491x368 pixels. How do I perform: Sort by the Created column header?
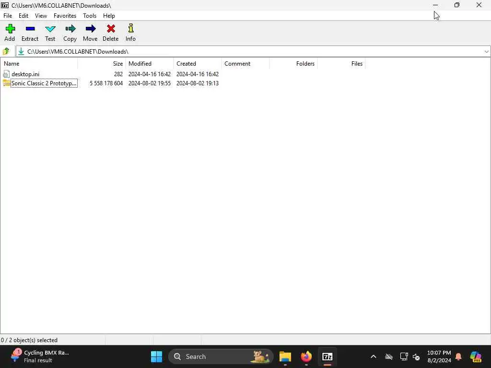(197, 64)
